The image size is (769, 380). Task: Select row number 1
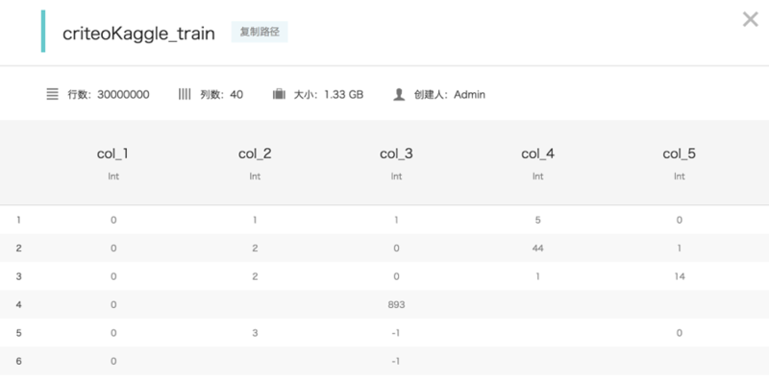pyautogui.click(x=18, y=220)
